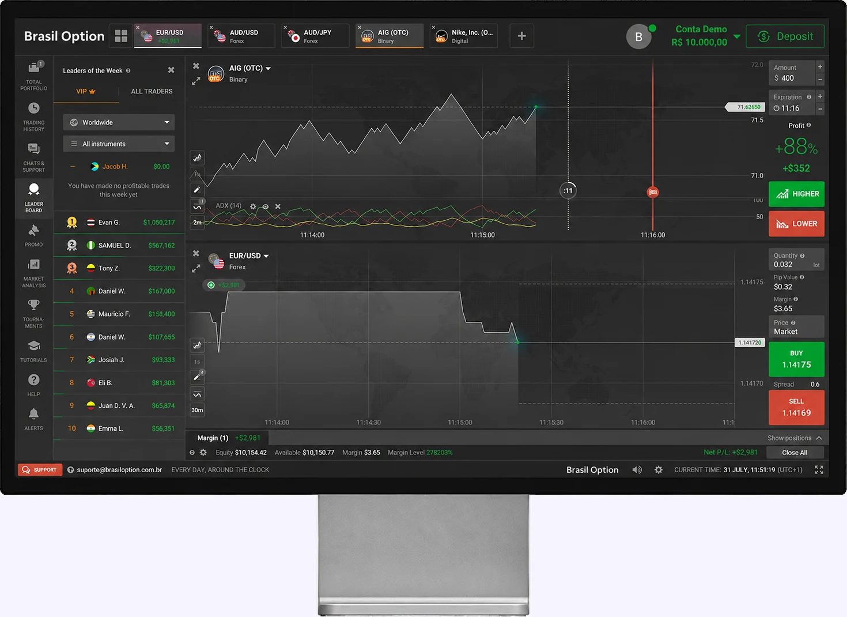Open ADX indicator settings gear
Image resolution: width=847 pixels, height=617 pixels.
[x=253, y=206]
